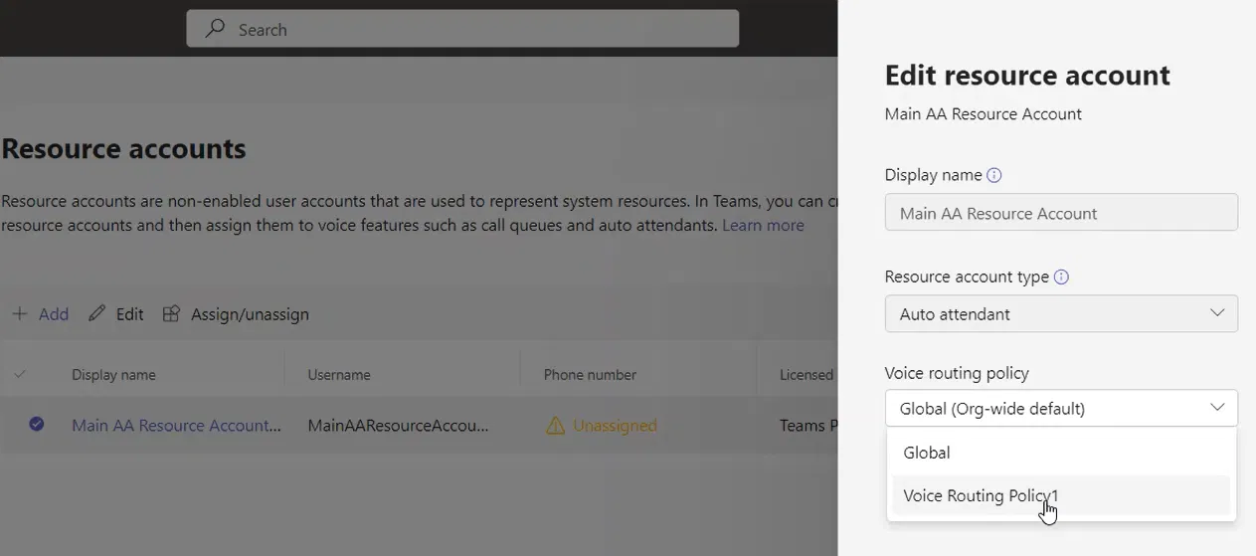1256x556 pixels.
Task: Choose Voice Routing Policy1 option
Action: (981, 495)
